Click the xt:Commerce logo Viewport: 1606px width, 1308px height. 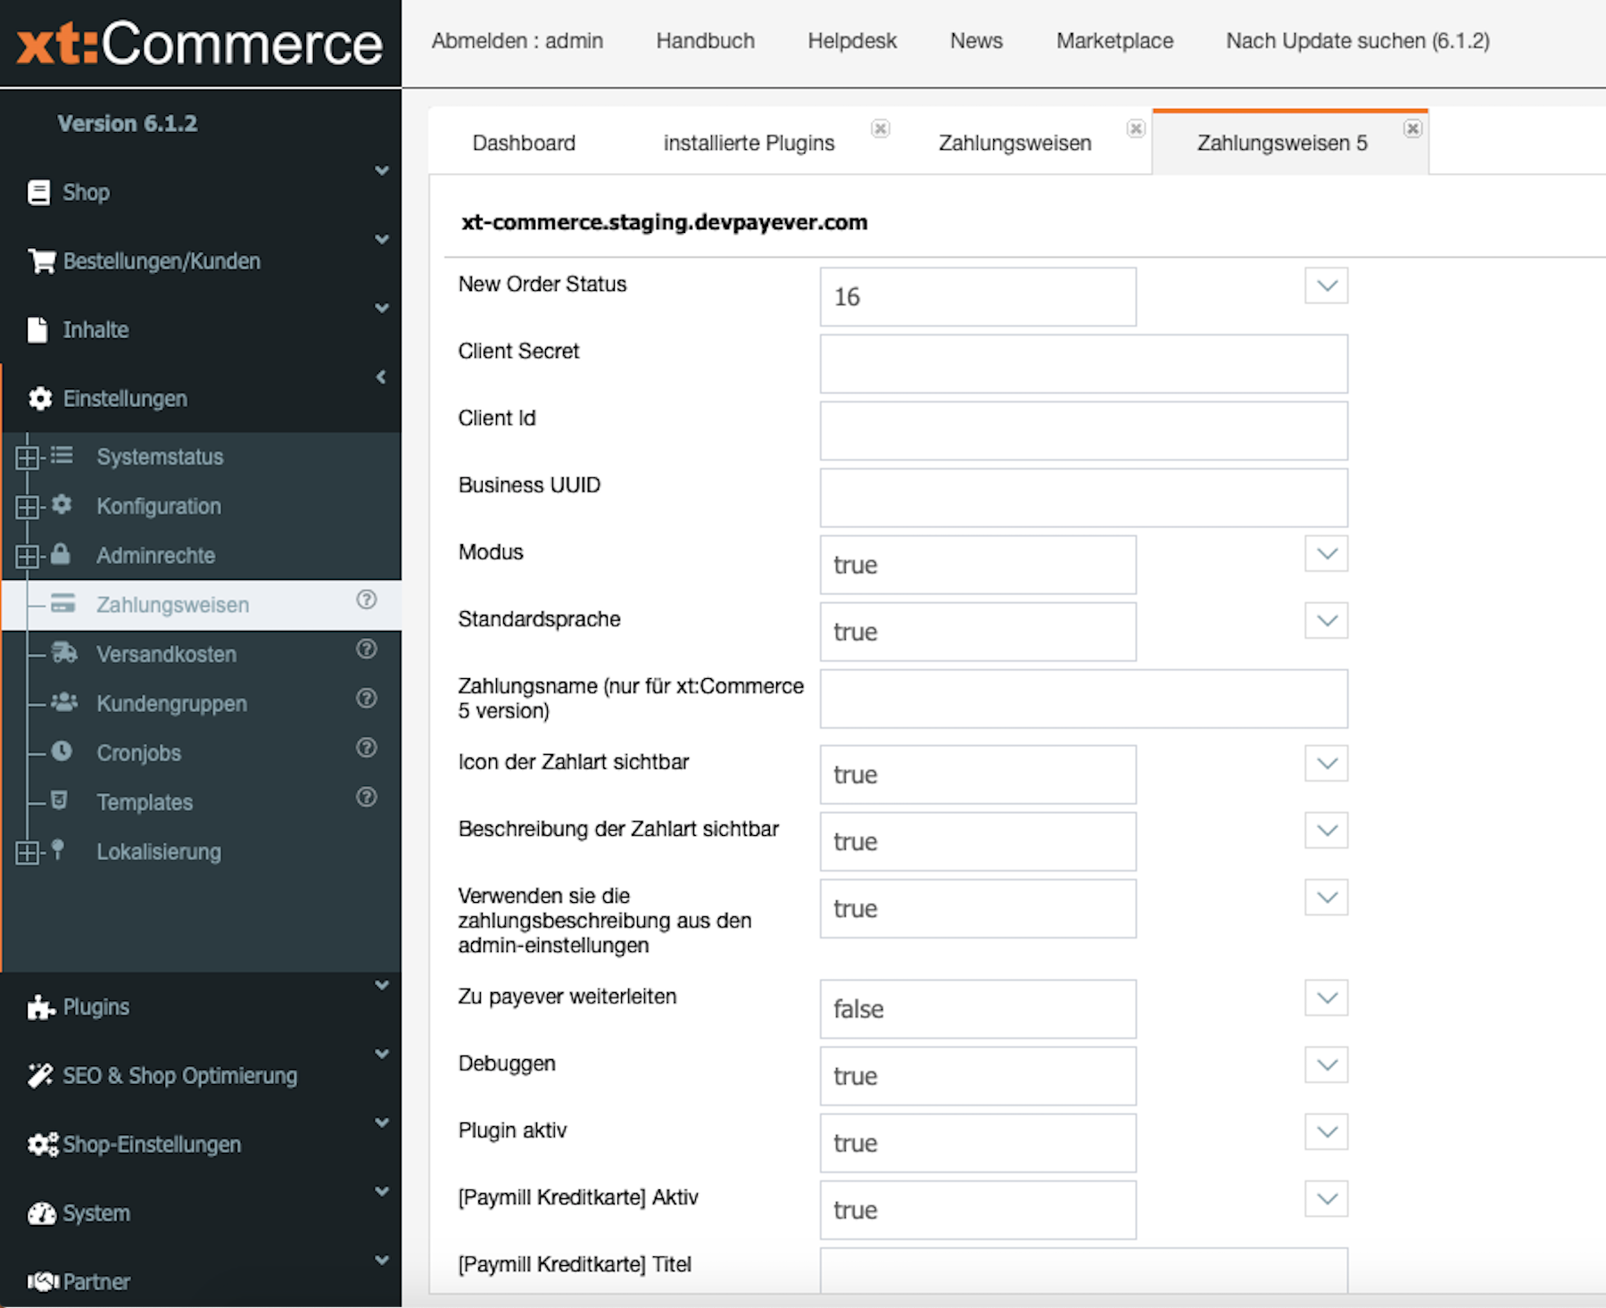click(x=200, y=43)
